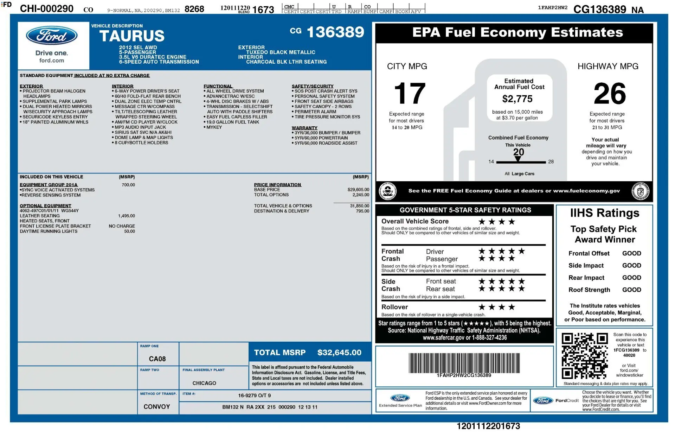Click the TOTAL VEHICLE & OPTIONS 31,850.00 amount
The width and height of the screenshot is (675, 437).
(x=359, y=206)
